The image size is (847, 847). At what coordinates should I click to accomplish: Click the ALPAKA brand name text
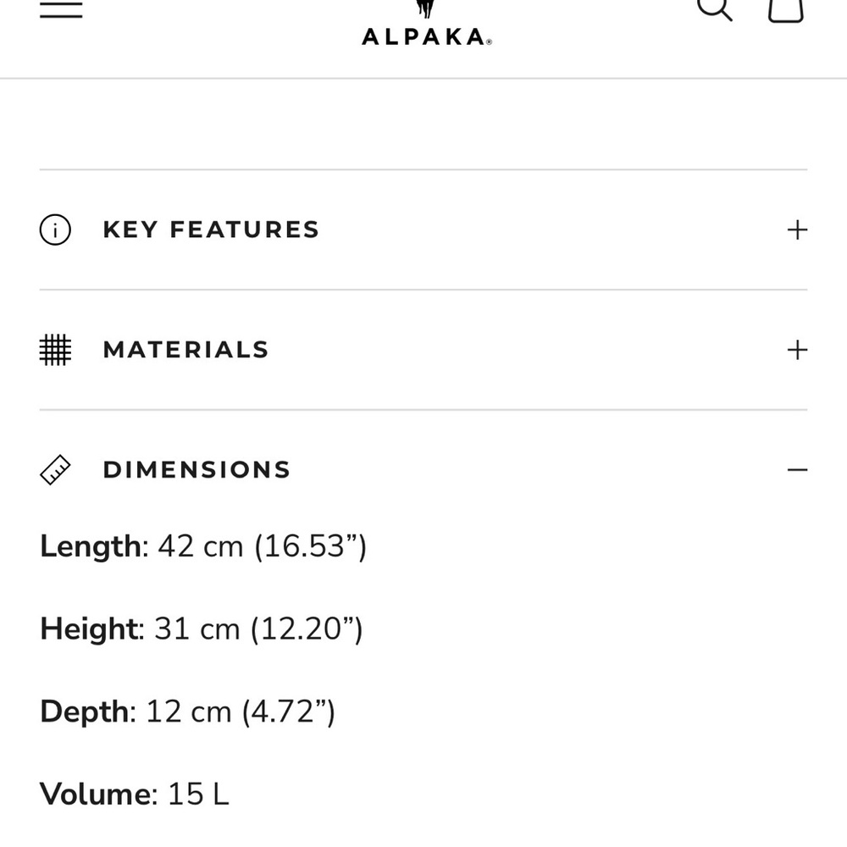[x=423, y=35]
